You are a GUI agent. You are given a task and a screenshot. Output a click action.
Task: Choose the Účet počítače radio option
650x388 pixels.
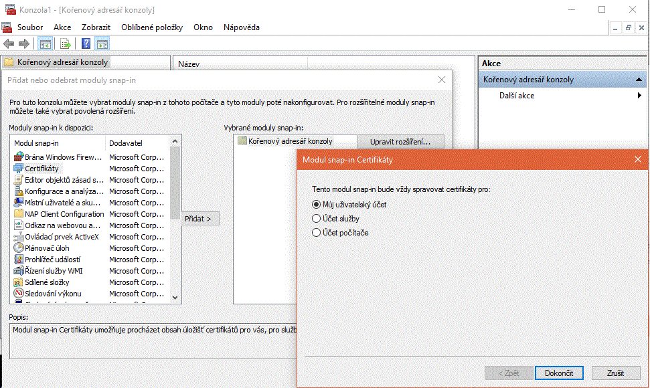(317, 233)
